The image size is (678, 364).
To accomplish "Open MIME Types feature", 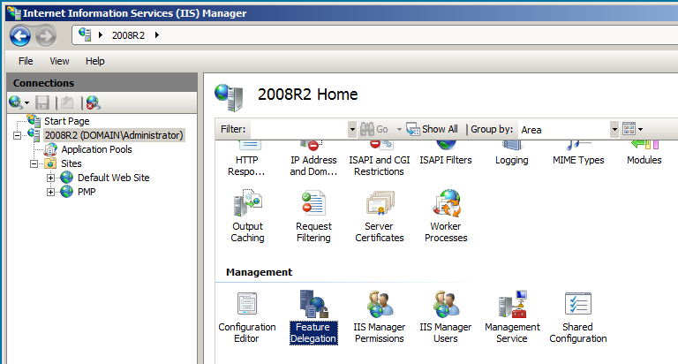I will [x=578, y=154].
